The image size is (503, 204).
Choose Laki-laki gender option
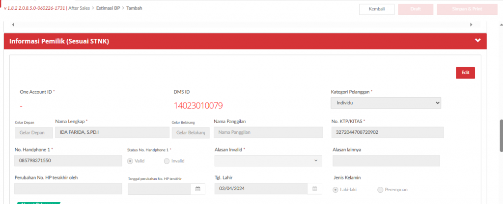336,189
